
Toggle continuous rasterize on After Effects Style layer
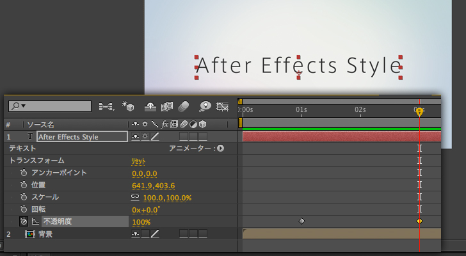pyautogui.click(x=145, y=136)
